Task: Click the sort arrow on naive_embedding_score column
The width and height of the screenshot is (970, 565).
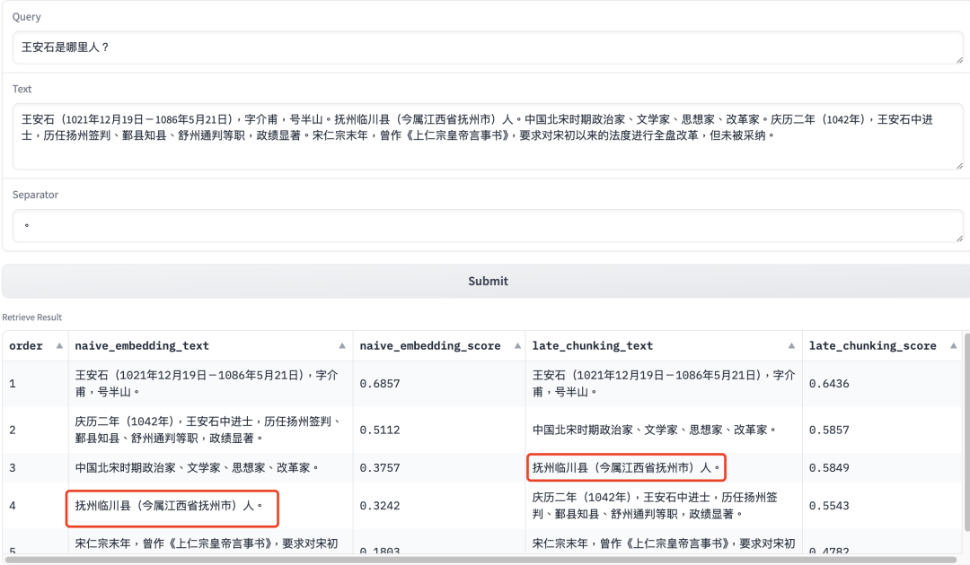Action: [519, 345]
